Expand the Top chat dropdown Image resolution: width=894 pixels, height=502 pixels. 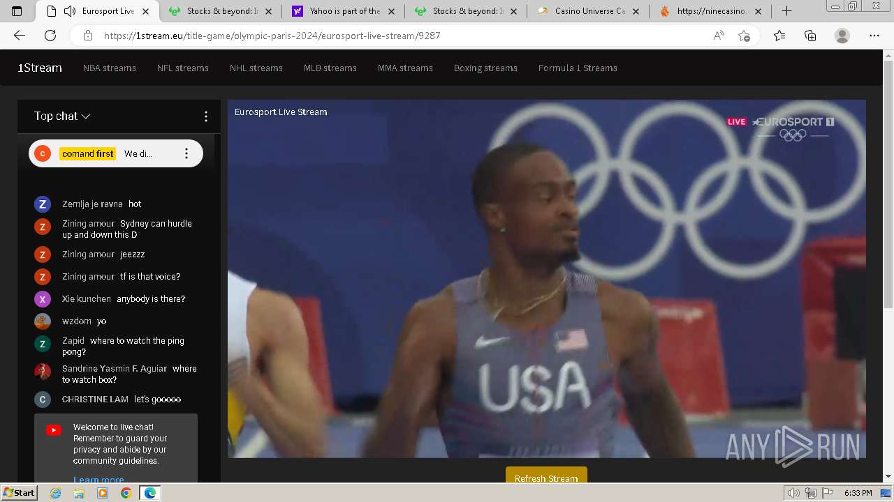pyautogui.click(x=62, y=116)
